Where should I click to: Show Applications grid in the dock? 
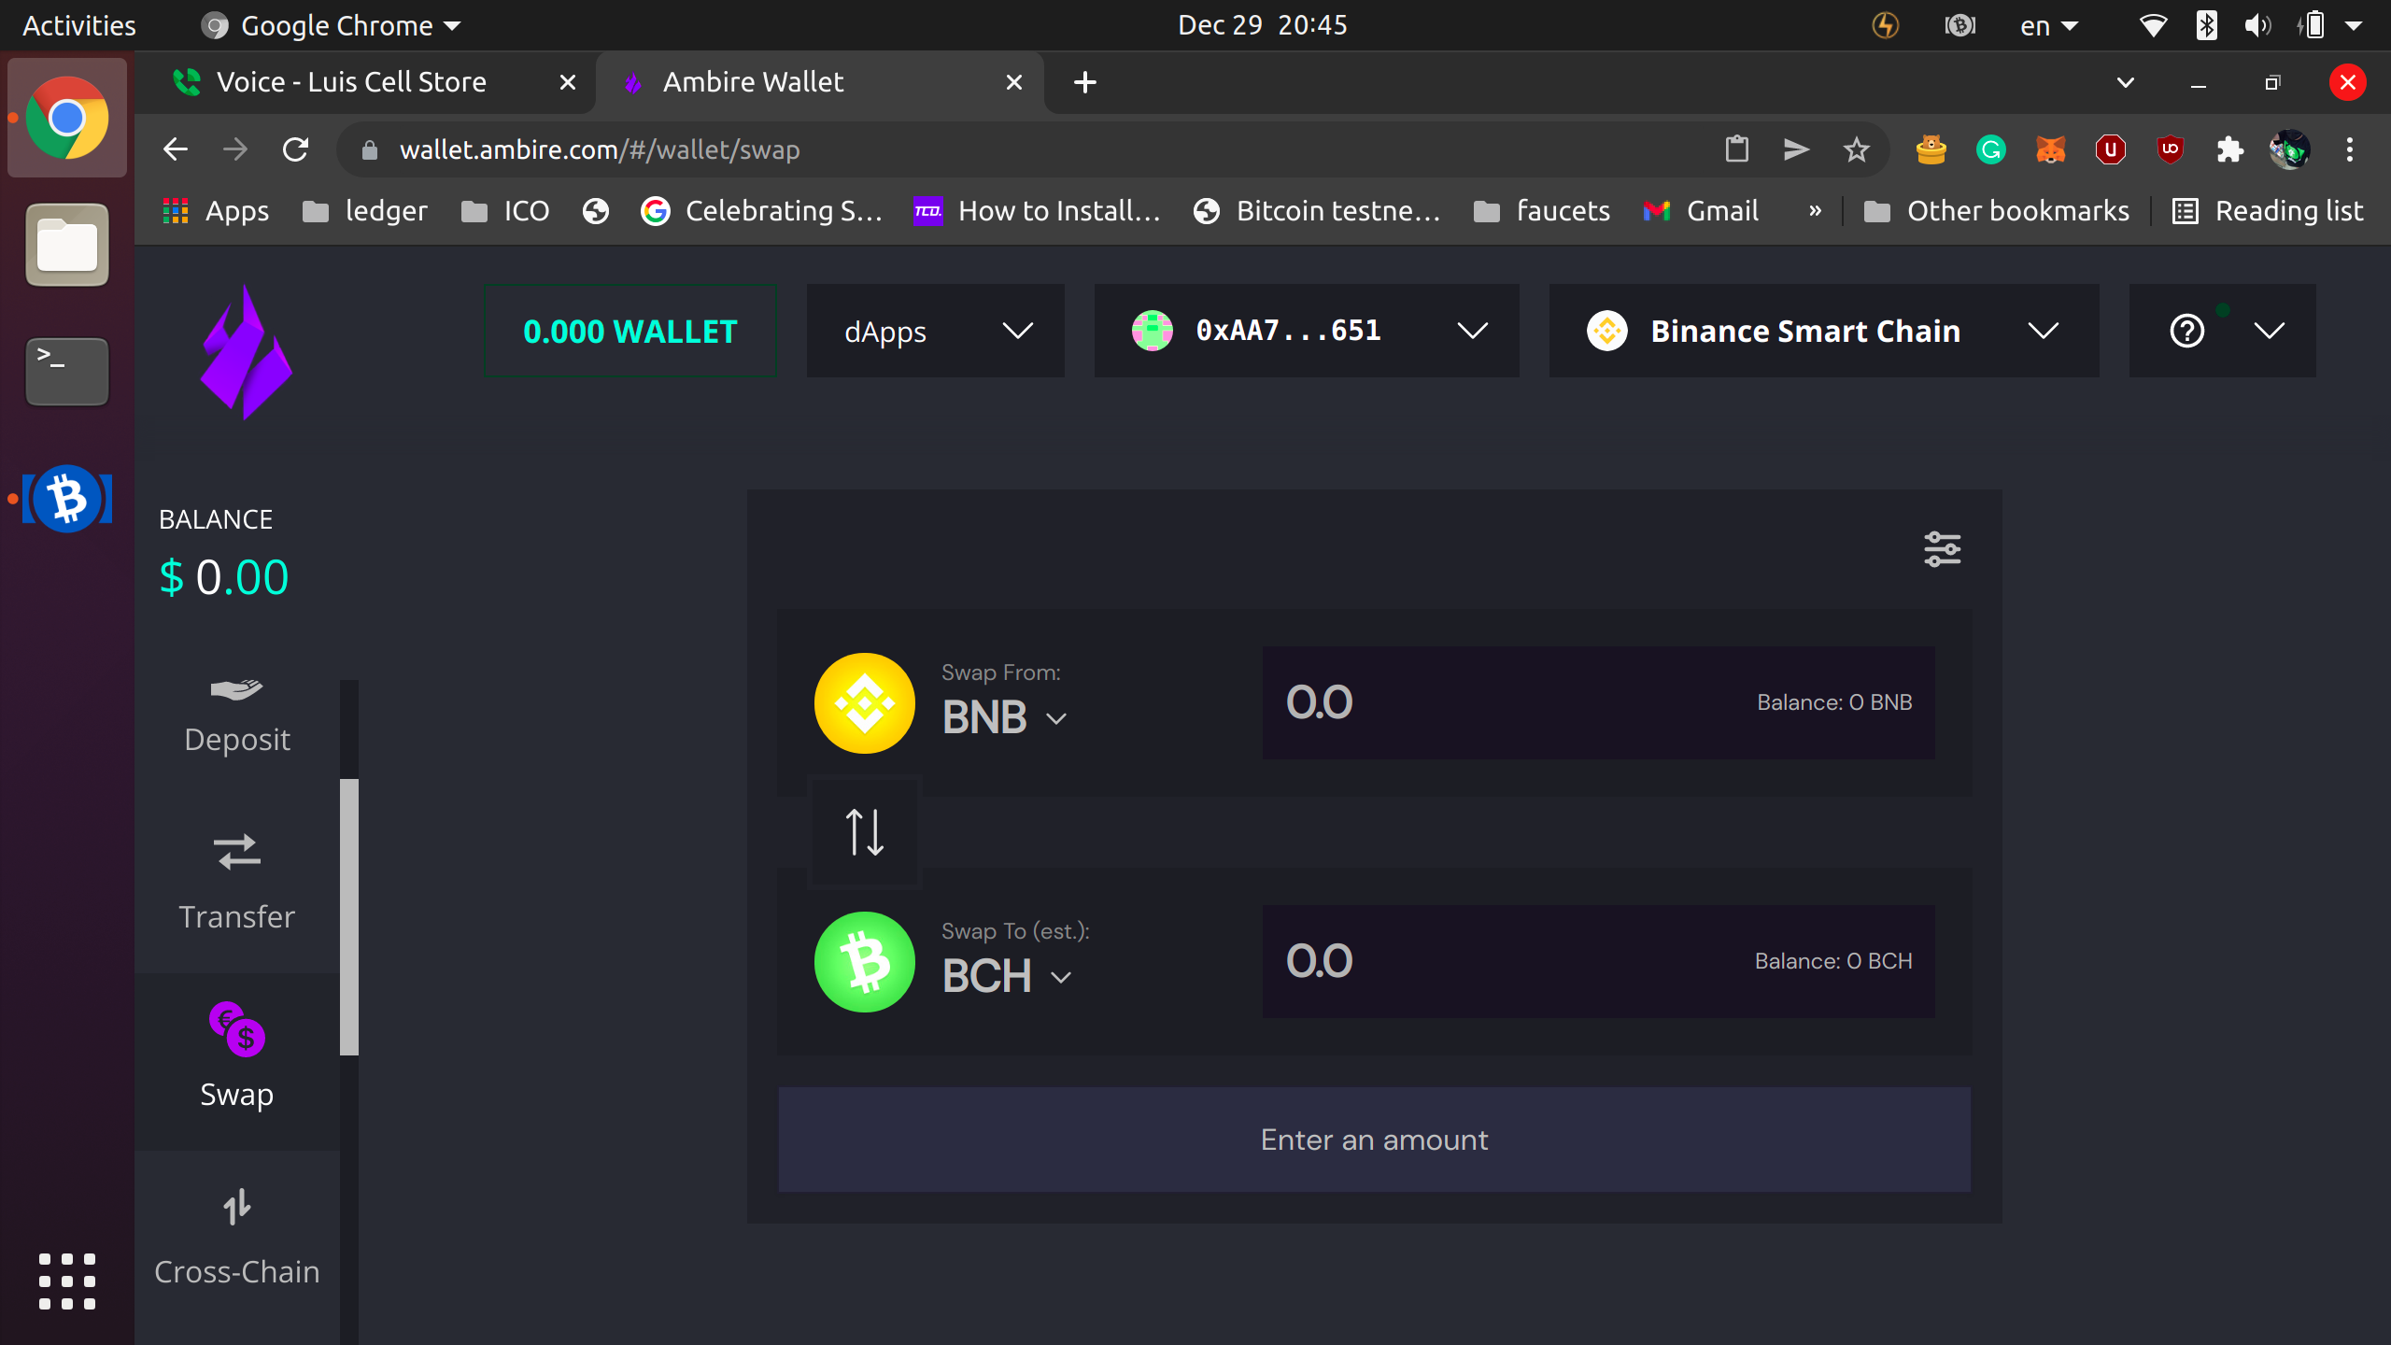pos(67,1281)
